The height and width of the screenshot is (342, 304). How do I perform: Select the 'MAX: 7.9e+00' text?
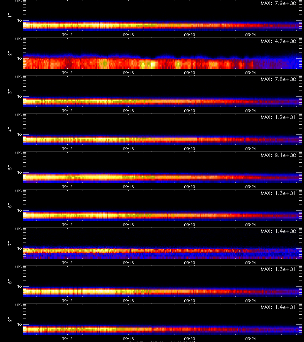click(279, 3)
